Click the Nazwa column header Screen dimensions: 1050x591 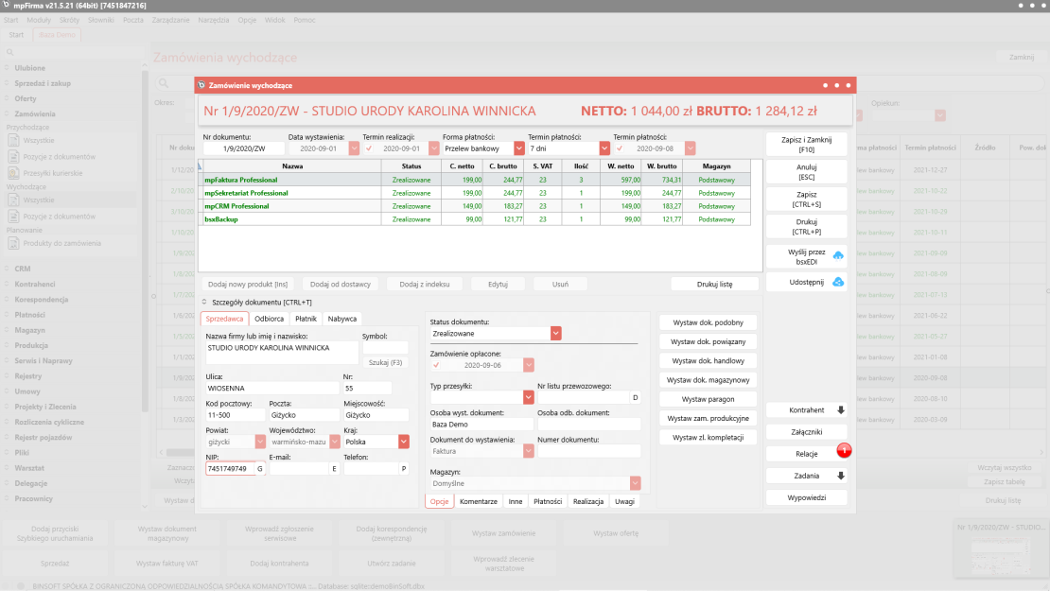point(292,166)
